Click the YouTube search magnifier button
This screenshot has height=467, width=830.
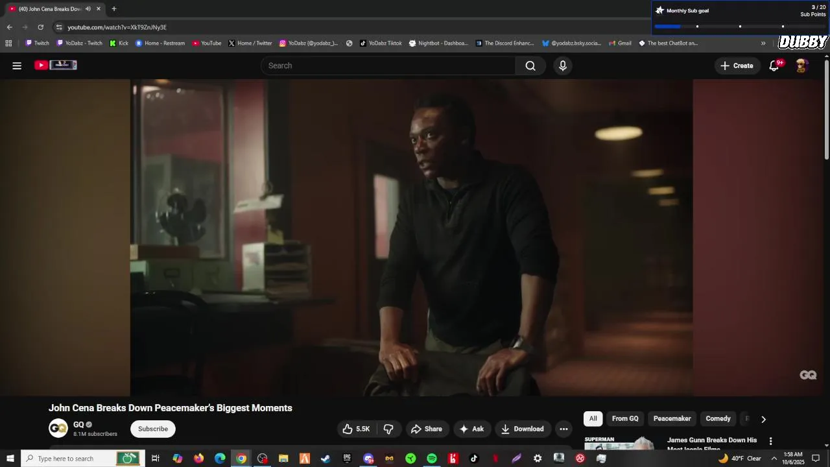click(530, 66)
